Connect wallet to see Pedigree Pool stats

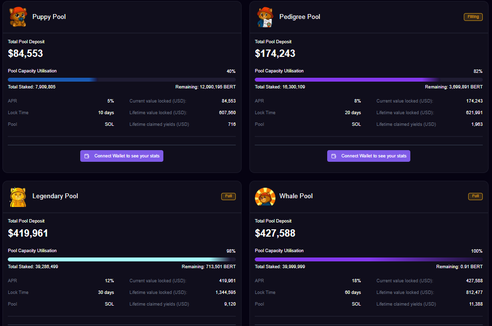click(x=369, y=156)
